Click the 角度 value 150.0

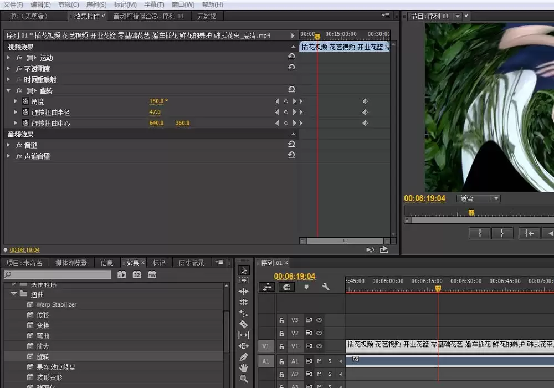157,101
